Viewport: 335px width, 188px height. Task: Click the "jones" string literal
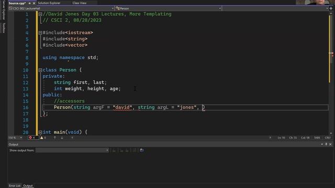[187, 107]
